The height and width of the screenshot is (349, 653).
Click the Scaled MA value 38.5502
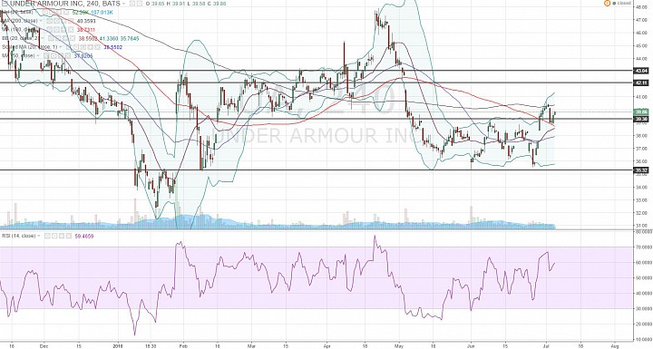(x=112, y=47)
